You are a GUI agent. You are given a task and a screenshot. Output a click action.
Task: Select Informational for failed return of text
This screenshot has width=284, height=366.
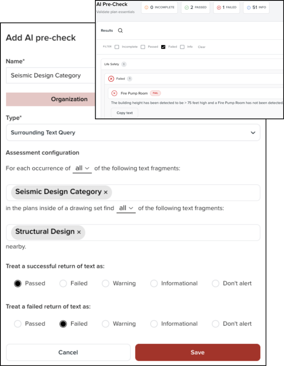click(154, 324)
